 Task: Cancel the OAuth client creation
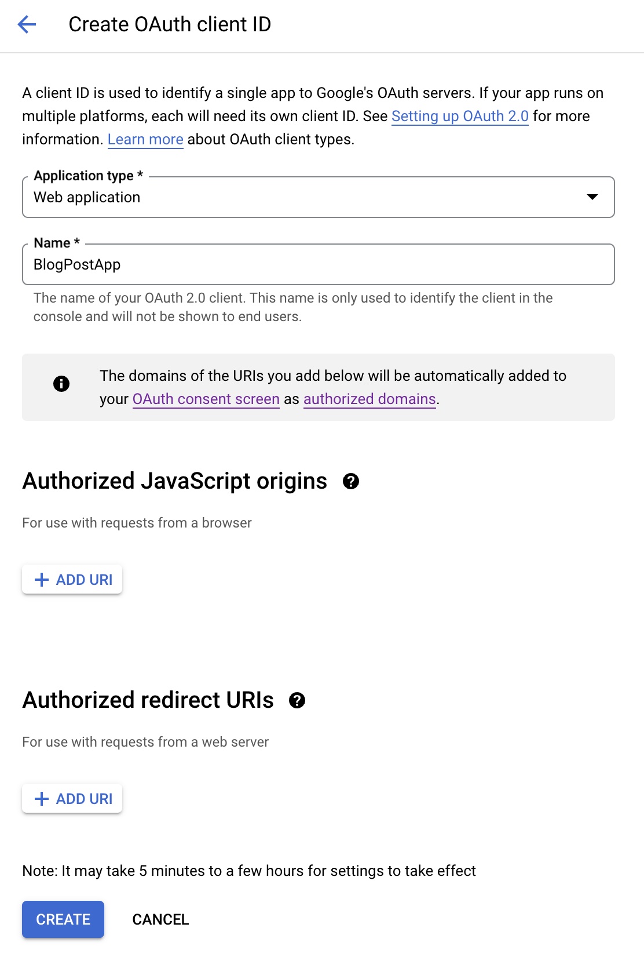(x=160, y=919)
